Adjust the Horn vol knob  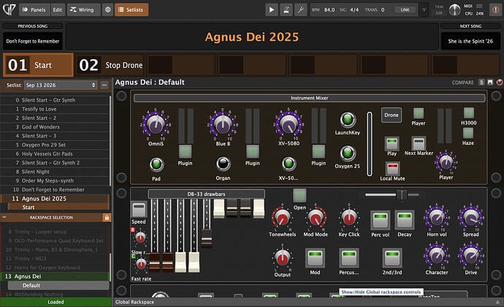437,218
